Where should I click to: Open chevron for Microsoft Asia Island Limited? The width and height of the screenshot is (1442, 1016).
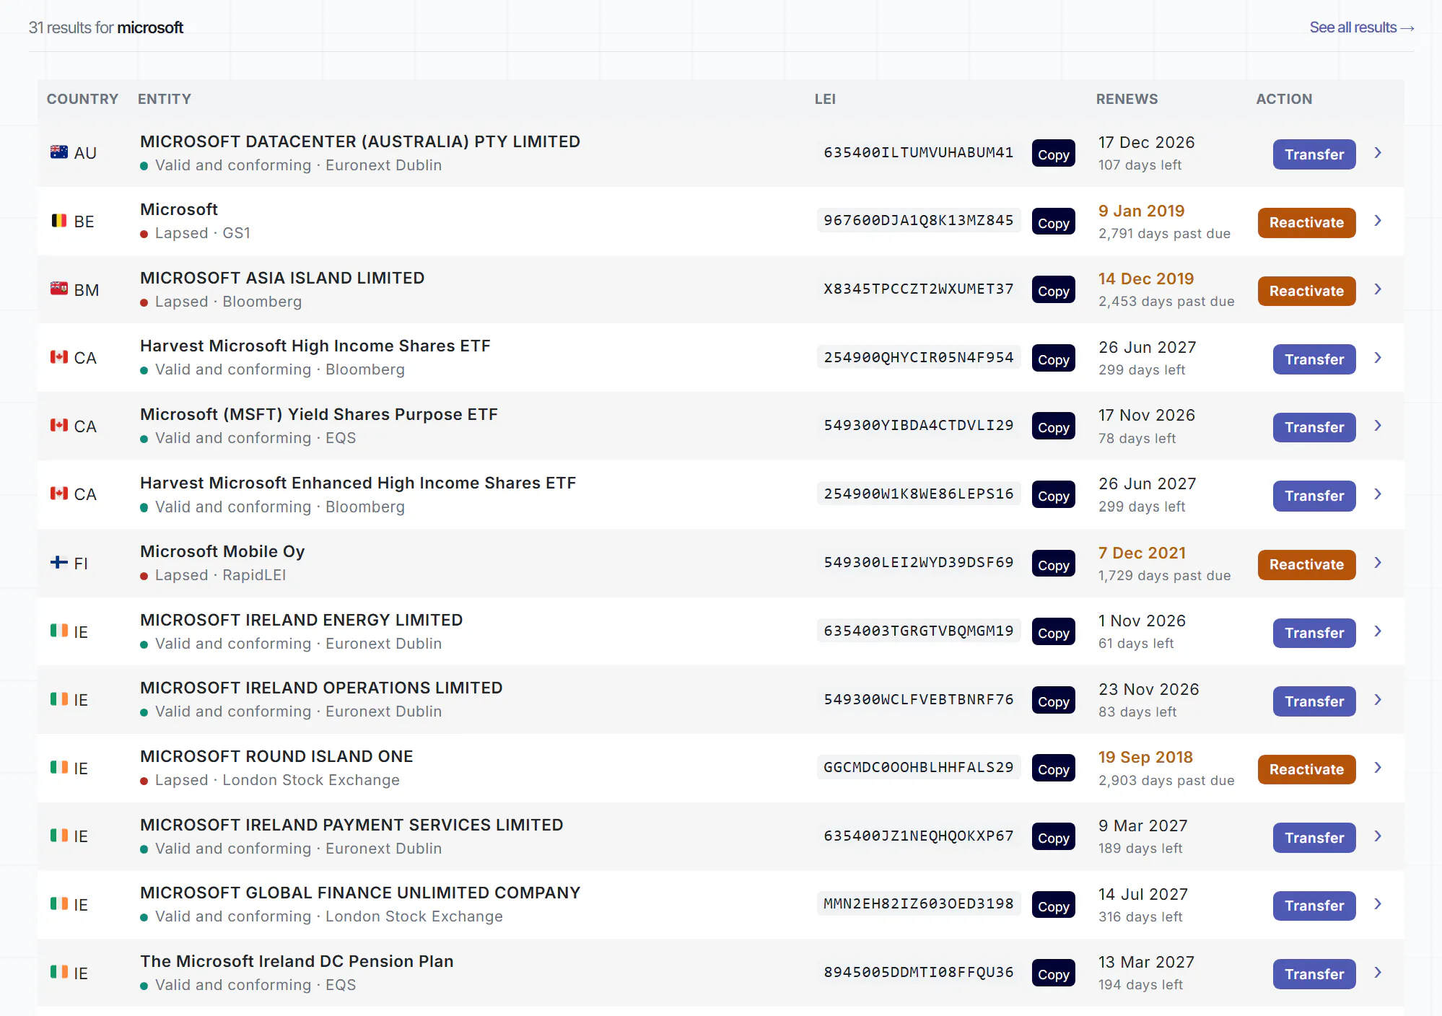1378,289
